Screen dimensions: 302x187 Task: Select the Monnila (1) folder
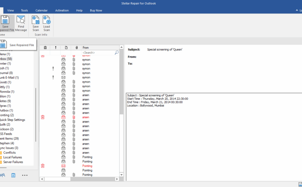(7, 91)
